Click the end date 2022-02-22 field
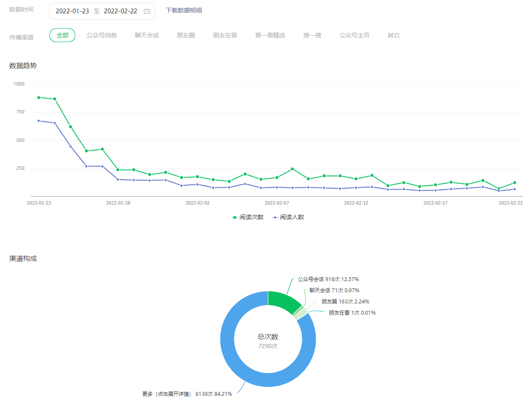The width and height of the screenshot is (531, 407). point(120,11)
